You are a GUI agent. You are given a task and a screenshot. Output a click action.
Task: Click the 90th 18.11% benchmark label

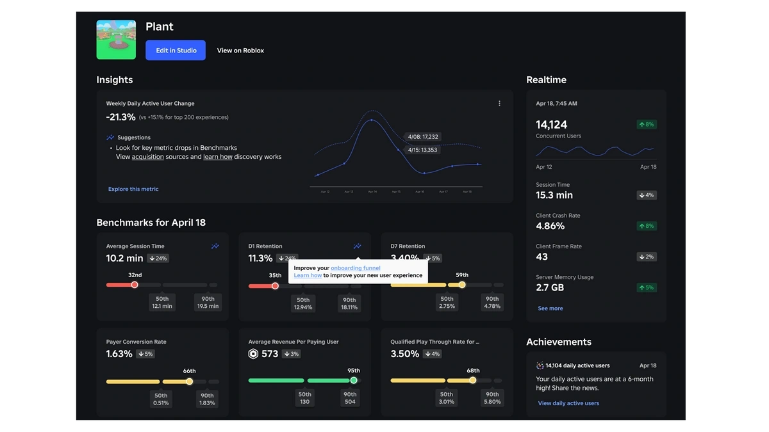pos(349,304)
